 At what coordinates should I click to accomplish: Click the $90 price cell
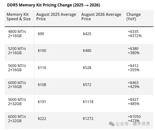[41, 34]
